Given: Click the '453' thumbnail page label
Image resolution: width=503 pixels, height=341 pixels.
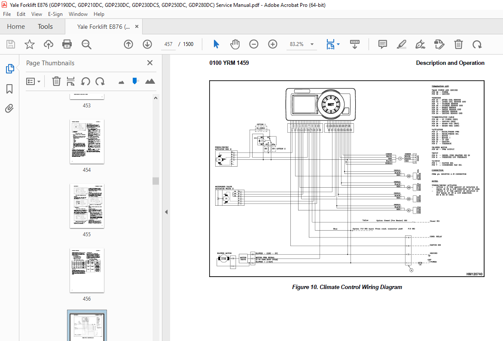Looking at the screenshot, I should coord(87,106).
